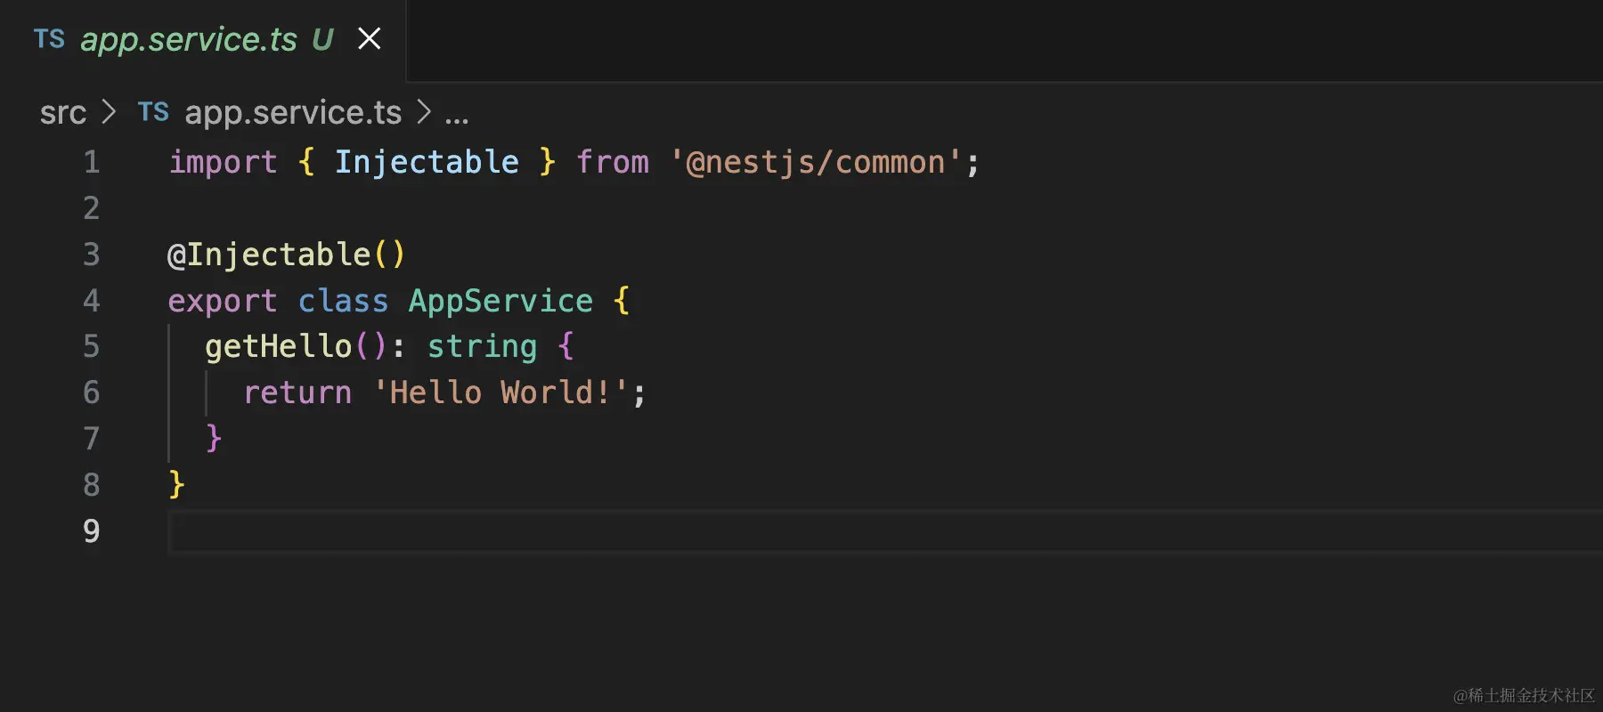Image resolution: width=1603 pixels, height=712 pixels.
Task: Close the app.service.ts editor tab
Action: (369, 39)
